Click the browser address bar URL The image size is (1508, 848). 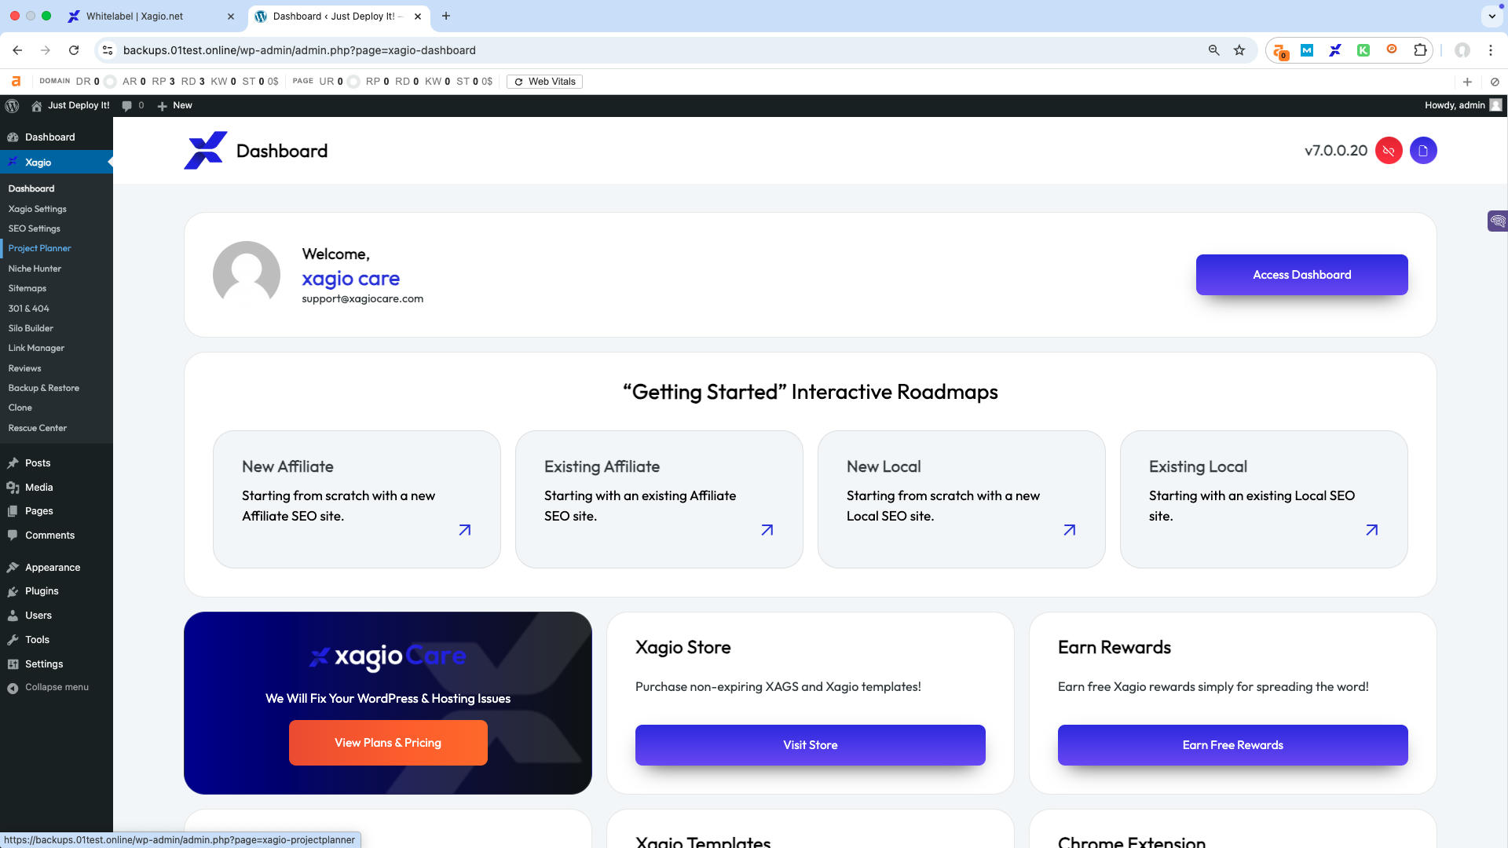coord(299,50)
